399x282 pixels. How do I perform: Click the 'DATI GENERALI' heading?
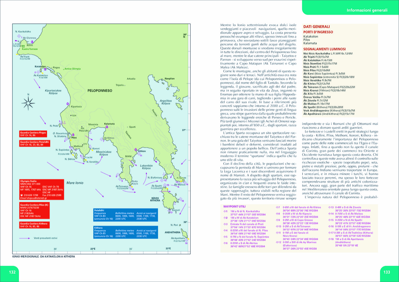click(316, 27)
